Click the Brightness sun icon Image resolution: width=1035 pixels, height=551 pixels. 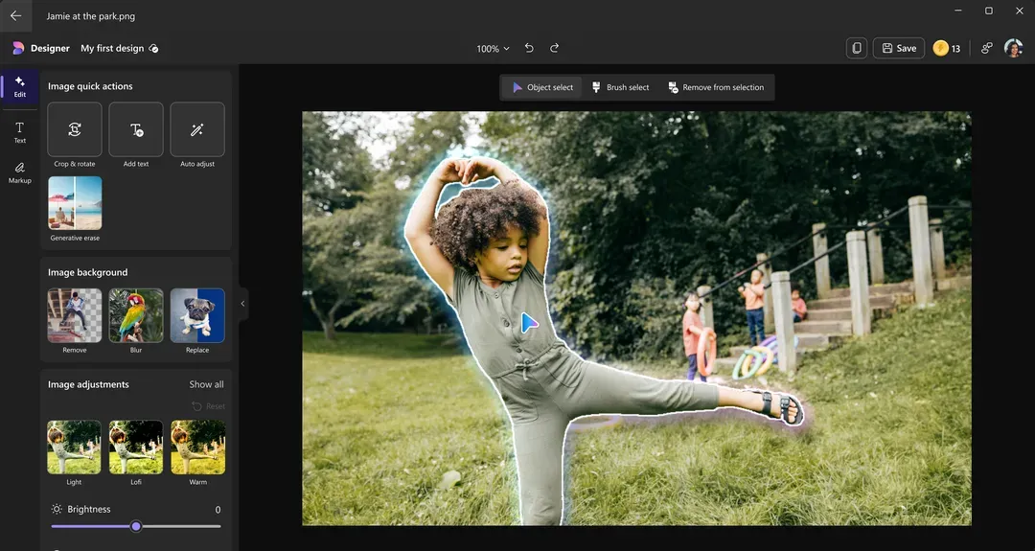click(57, 509)
